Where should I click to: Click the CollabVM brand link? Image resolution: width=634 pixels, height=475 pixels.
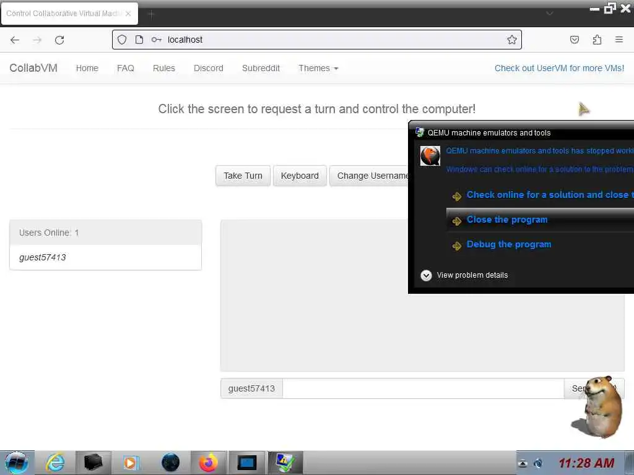(x=33, y=68)
